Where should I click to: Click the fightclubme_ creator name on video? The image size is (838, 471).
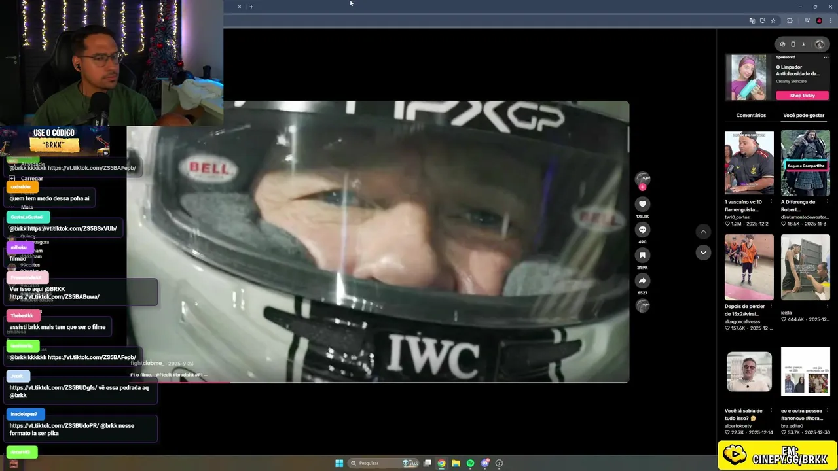[147, 363]
